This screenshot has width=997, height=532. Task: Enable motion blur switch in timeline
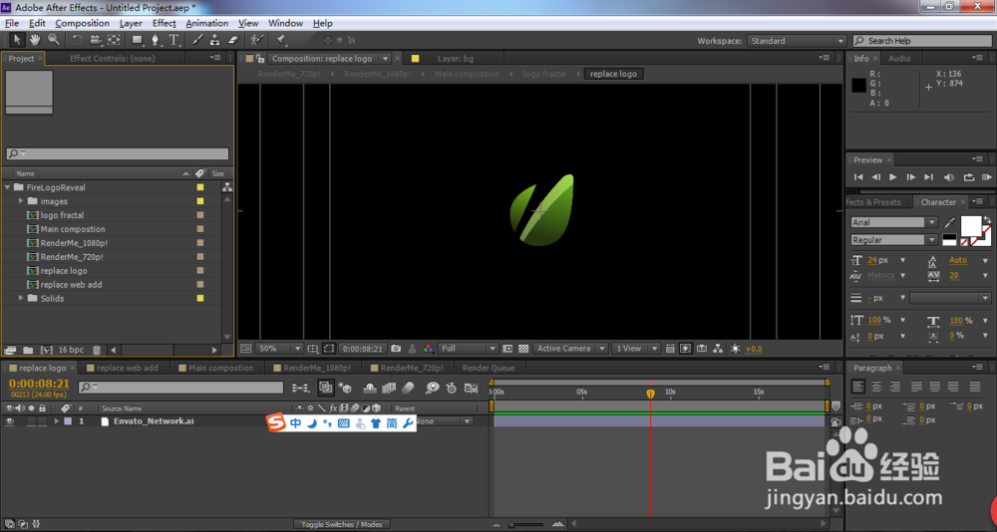tap(408, 388)
